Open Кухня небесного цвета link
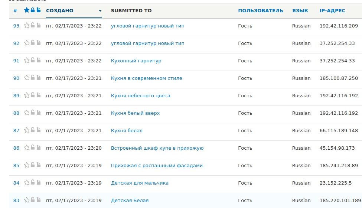This screenshot has width=362, height=208. pos(140,95)
